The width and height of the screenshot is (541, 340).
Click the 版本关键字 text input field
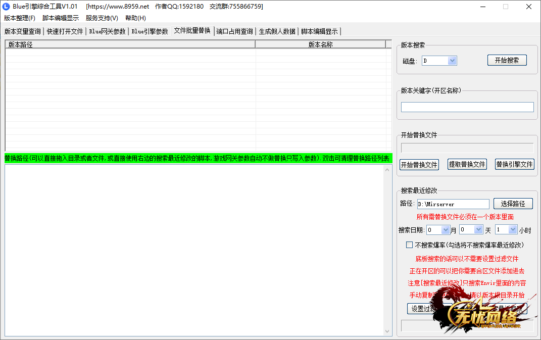click(x=467, y=107)
